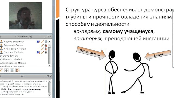Click avatar icon of Кузнецова Наталья
This screenshot has height=98, width=174.
coord(1,49)
